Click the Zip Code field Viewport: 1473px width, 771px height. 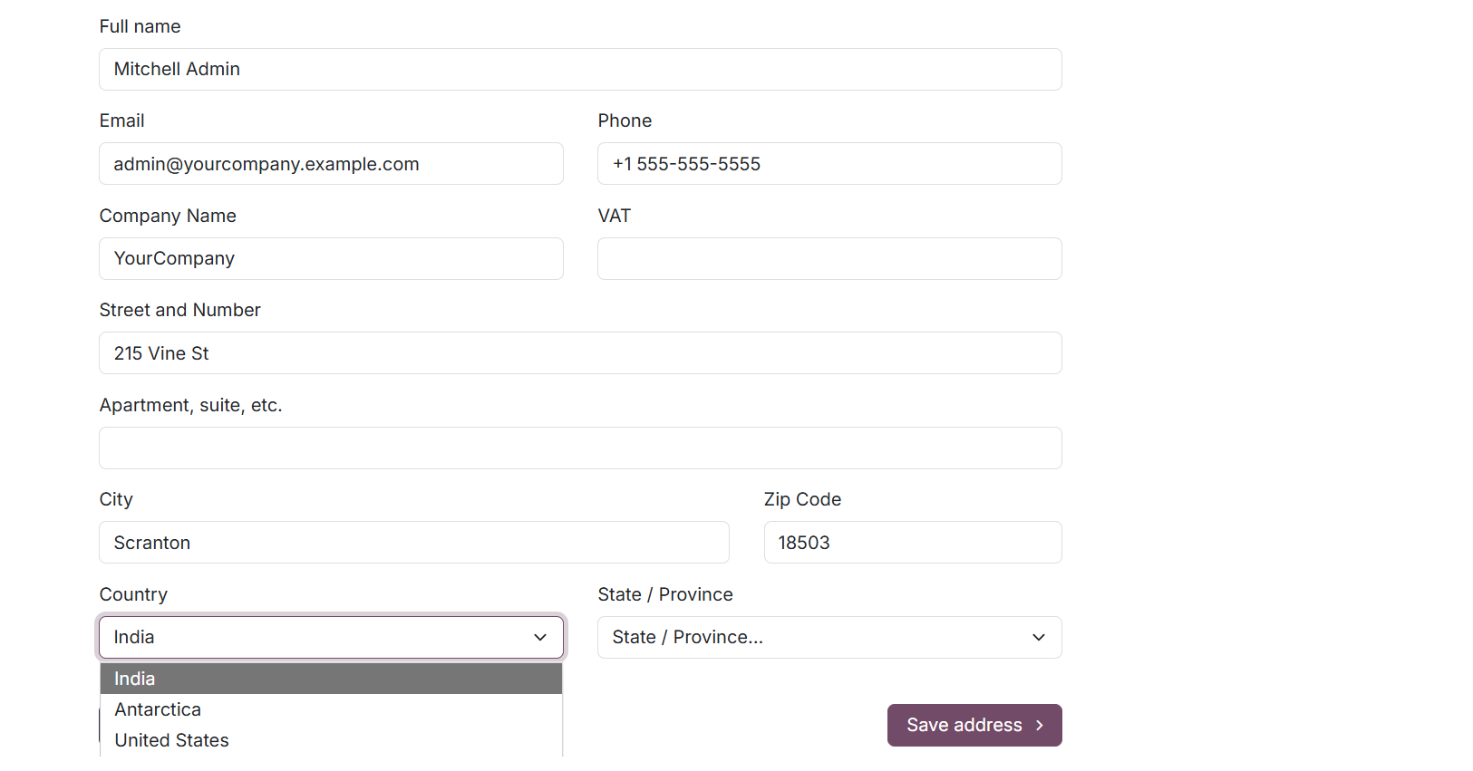(x=912, y=542)
